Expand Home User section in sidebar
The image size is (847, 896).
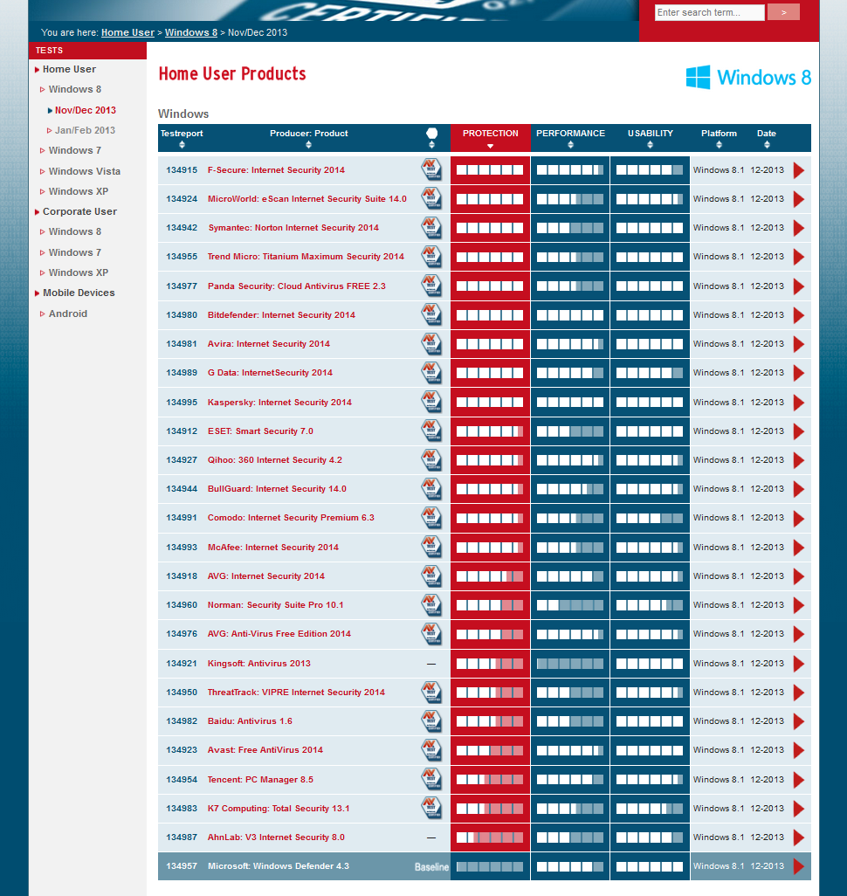[x=69, y=69]
